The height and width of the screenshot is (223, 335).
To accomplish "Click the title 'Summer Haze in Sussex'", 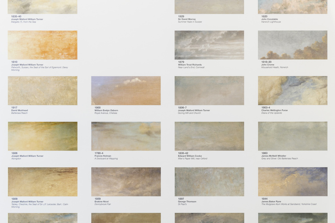I will coord(190,22).
